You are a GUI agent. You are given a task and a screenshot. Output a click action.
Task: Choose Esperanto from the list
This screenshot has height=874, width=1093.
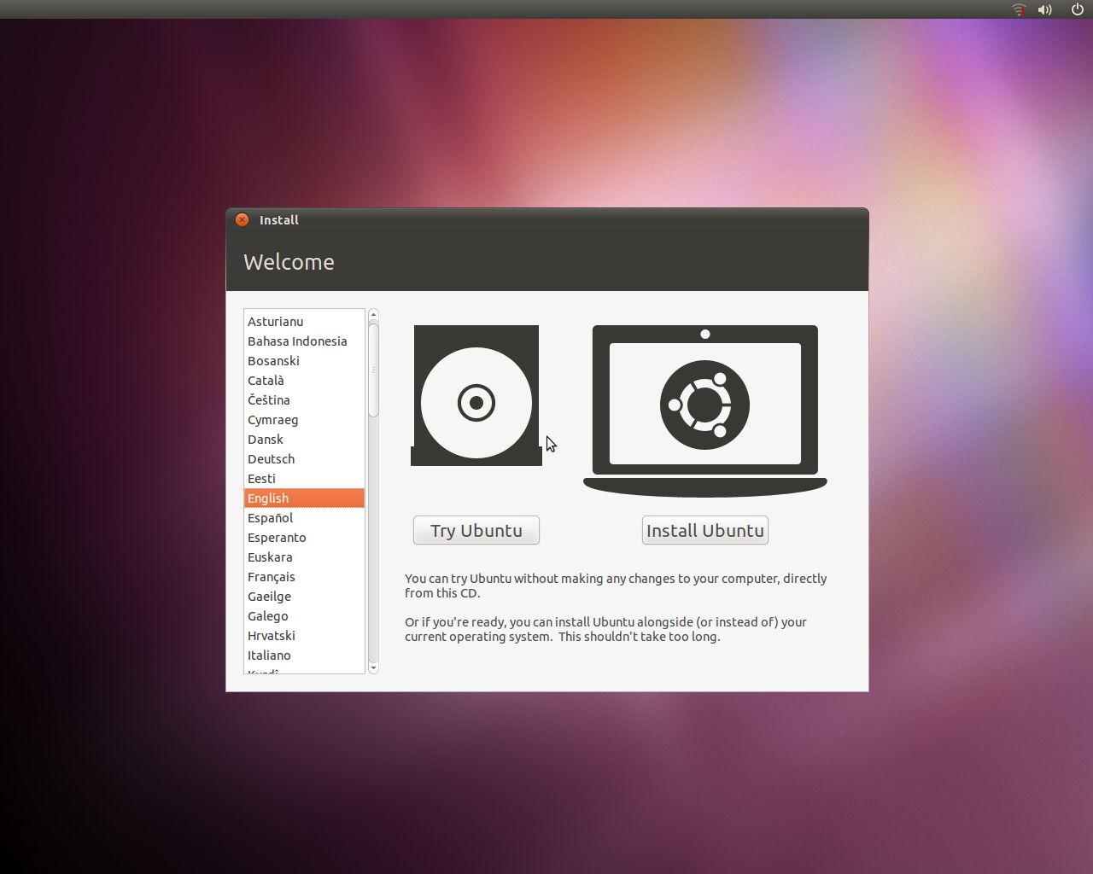[x=304, y=538]
